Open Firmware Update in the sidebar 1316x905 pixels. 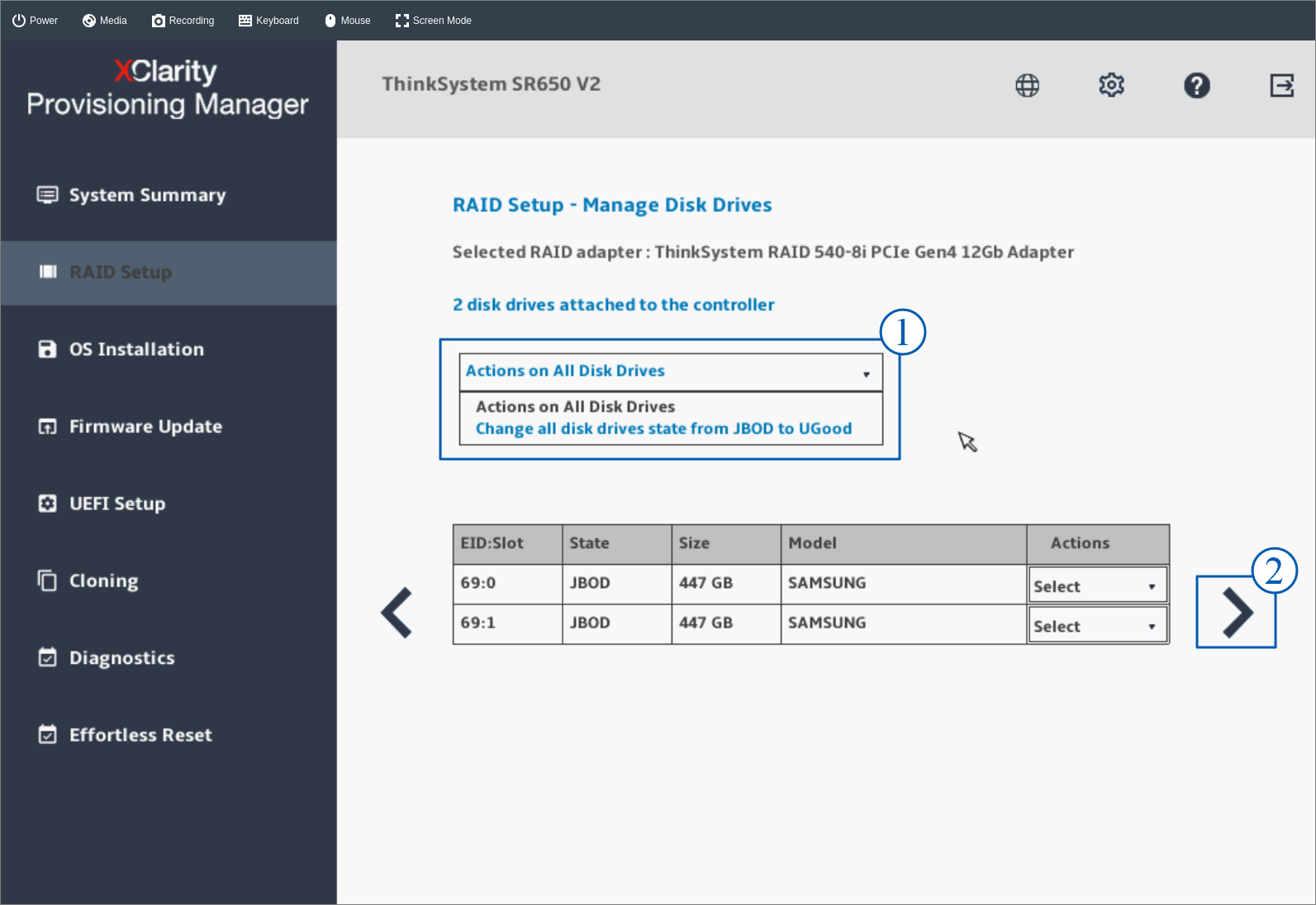[169, 427]
